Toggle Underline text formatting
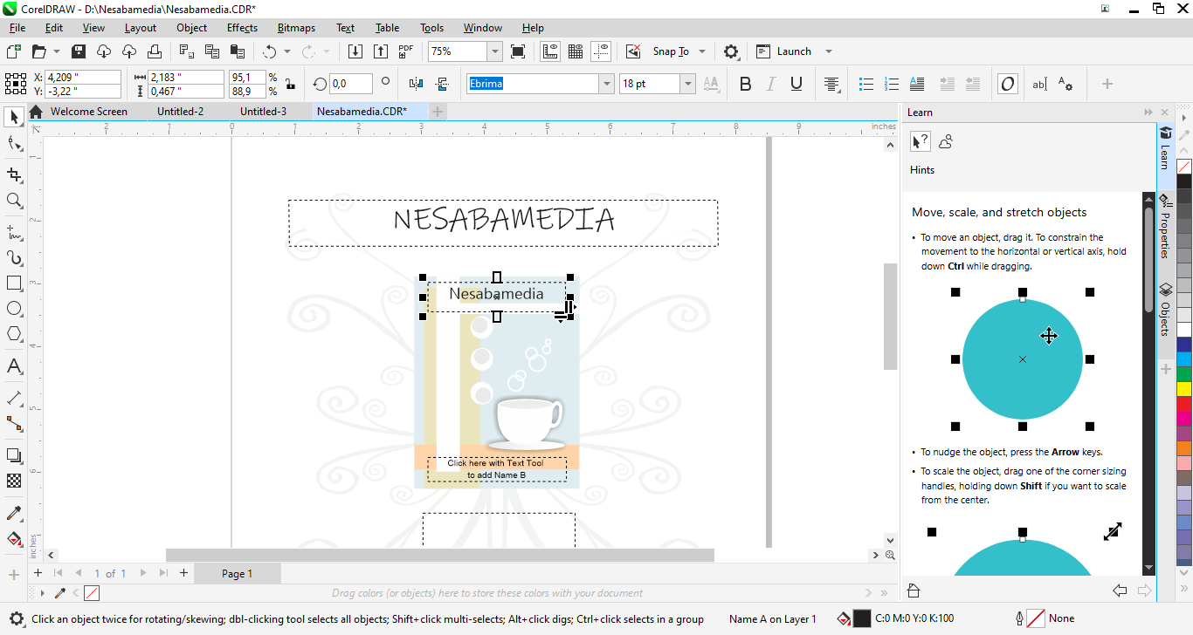This screenshot has width=1193, height=635. point(796,84)
